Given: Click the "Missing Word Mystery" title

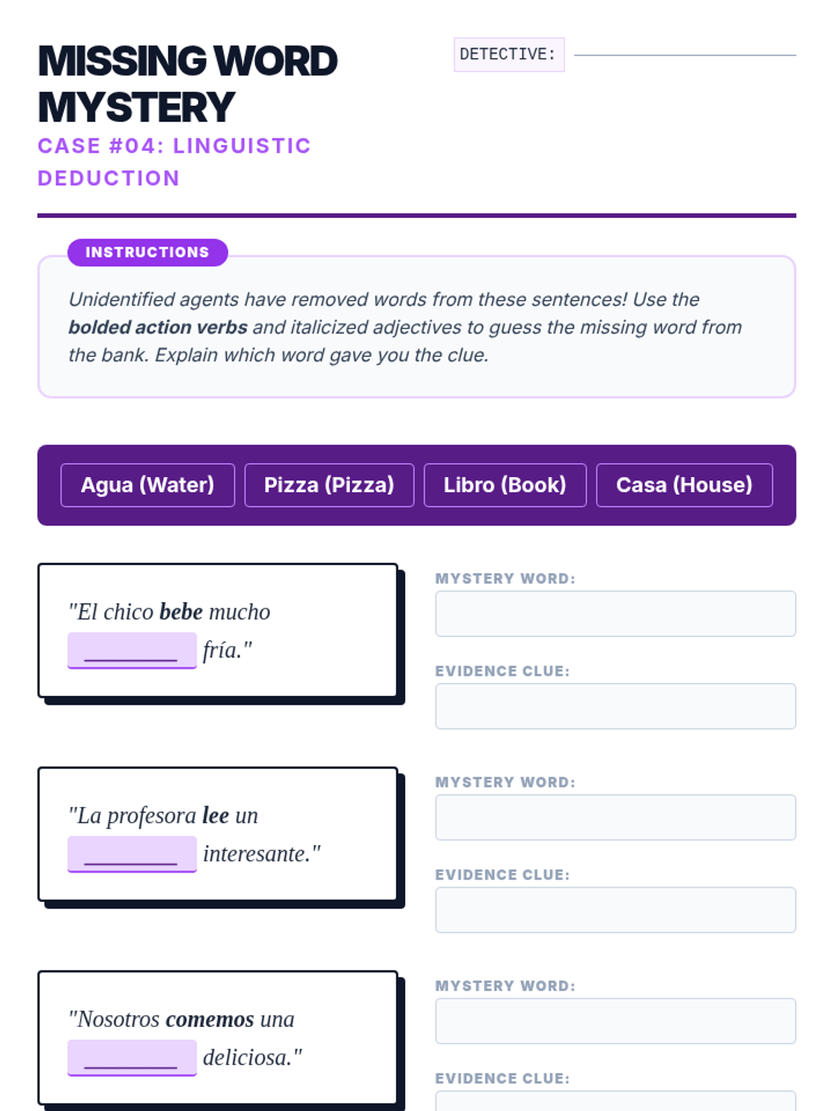Looking at the screenshot, I should (187, 84).
